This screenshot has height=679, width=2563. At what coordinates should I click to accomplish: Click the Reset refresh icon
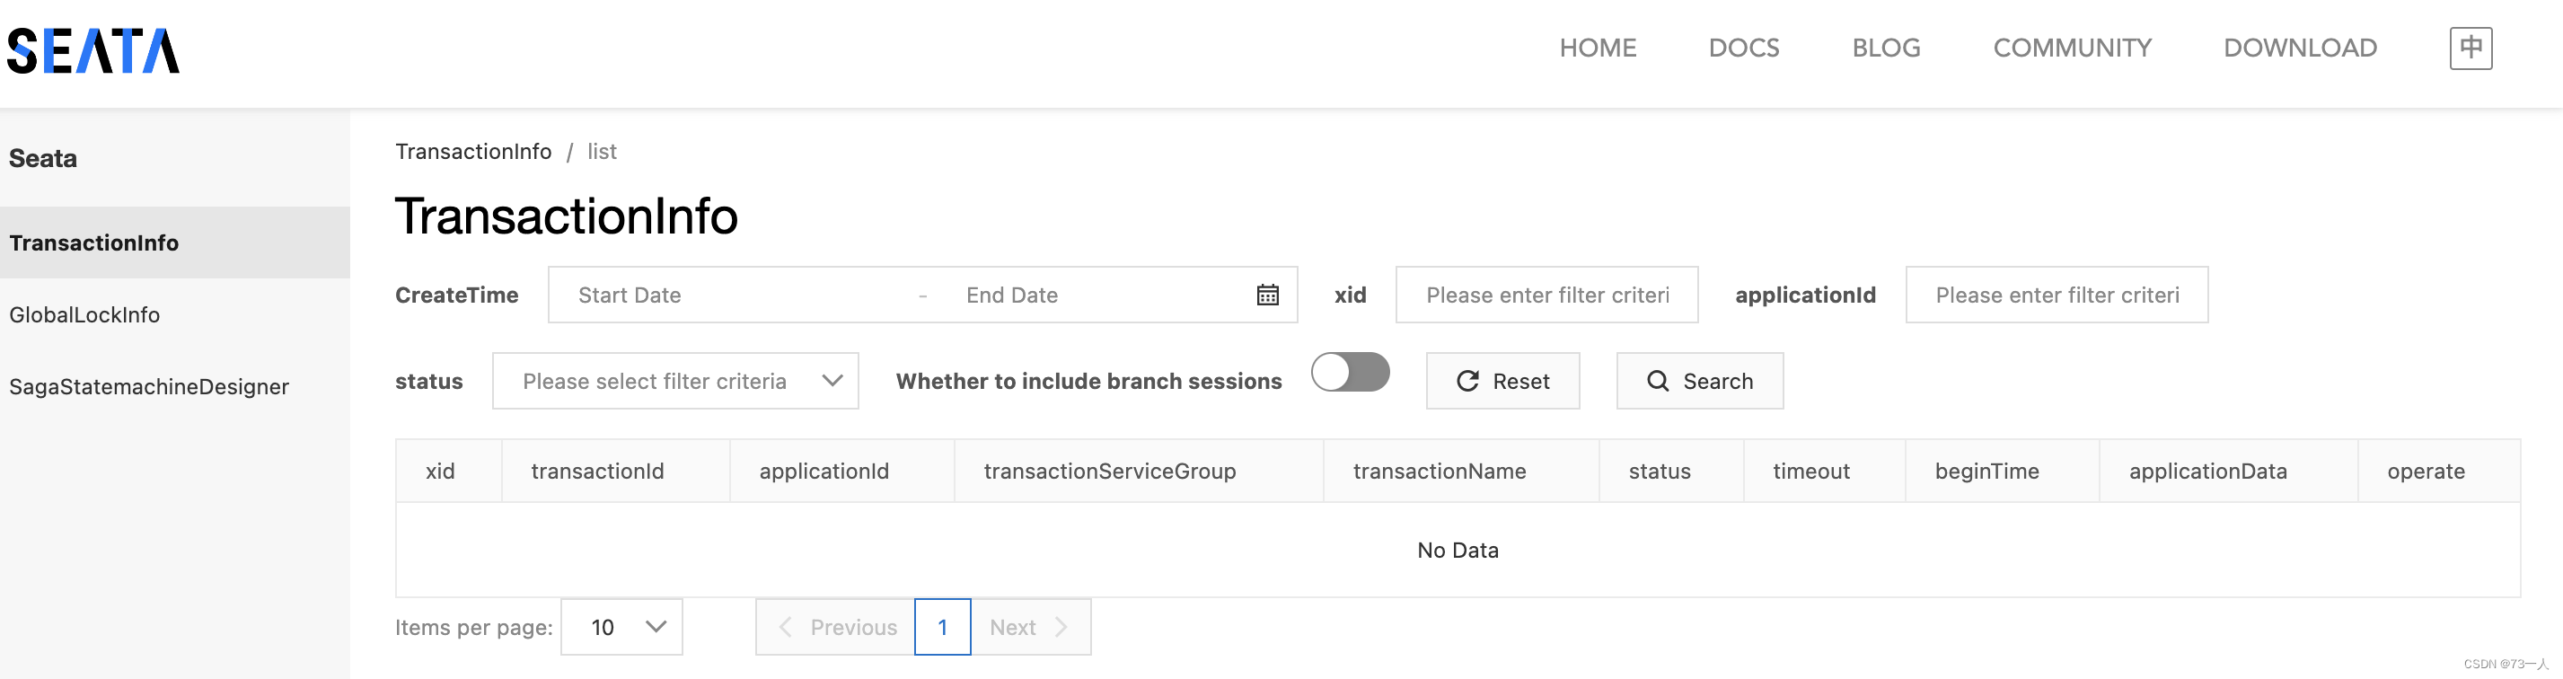pyautogui.click(x=1467, y=382)
